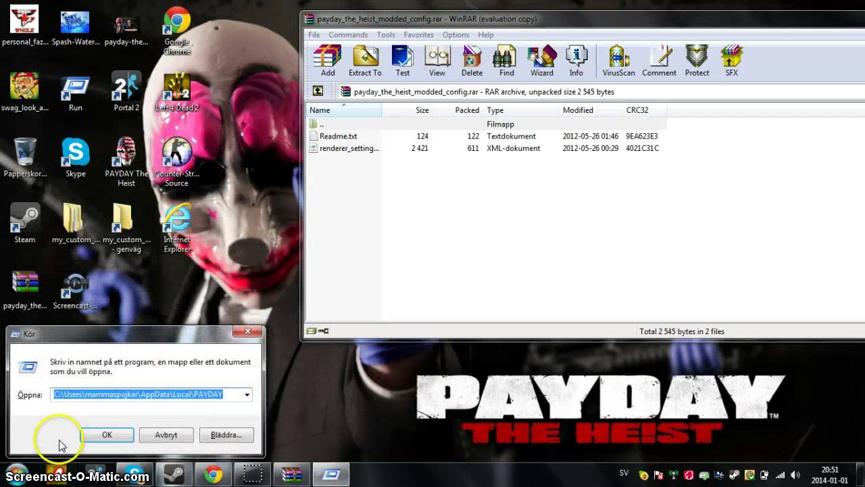Start VirusScan on the archive
The width and height of the screenshot is (865, 487).
618,61
